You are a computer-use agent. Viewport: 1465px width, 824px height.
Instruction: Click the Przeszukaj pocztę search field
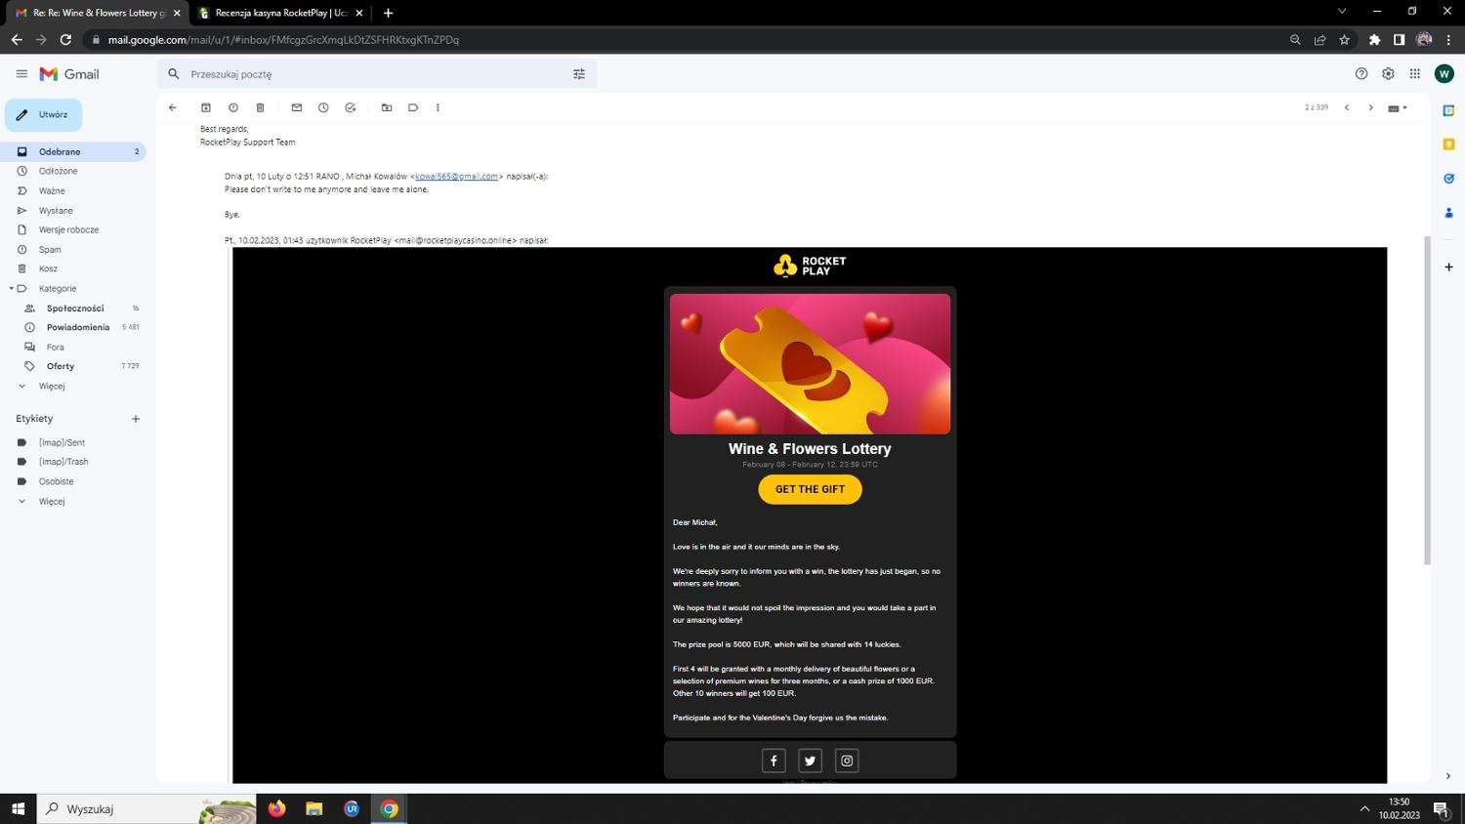coord(371,74)
